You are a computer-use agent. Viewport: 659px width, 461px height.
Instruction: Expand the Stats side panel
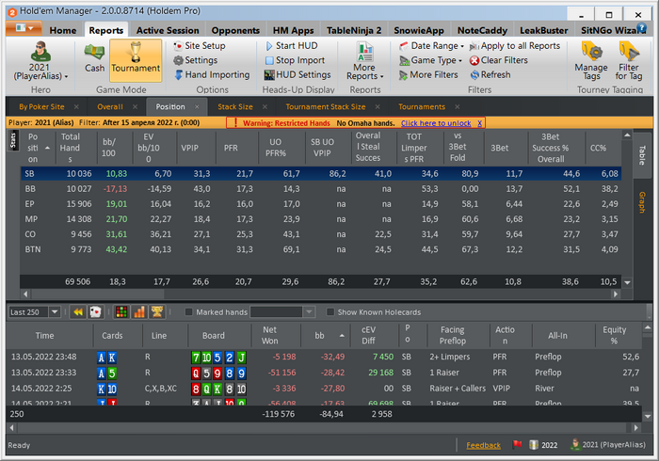[x=13, y=140]
